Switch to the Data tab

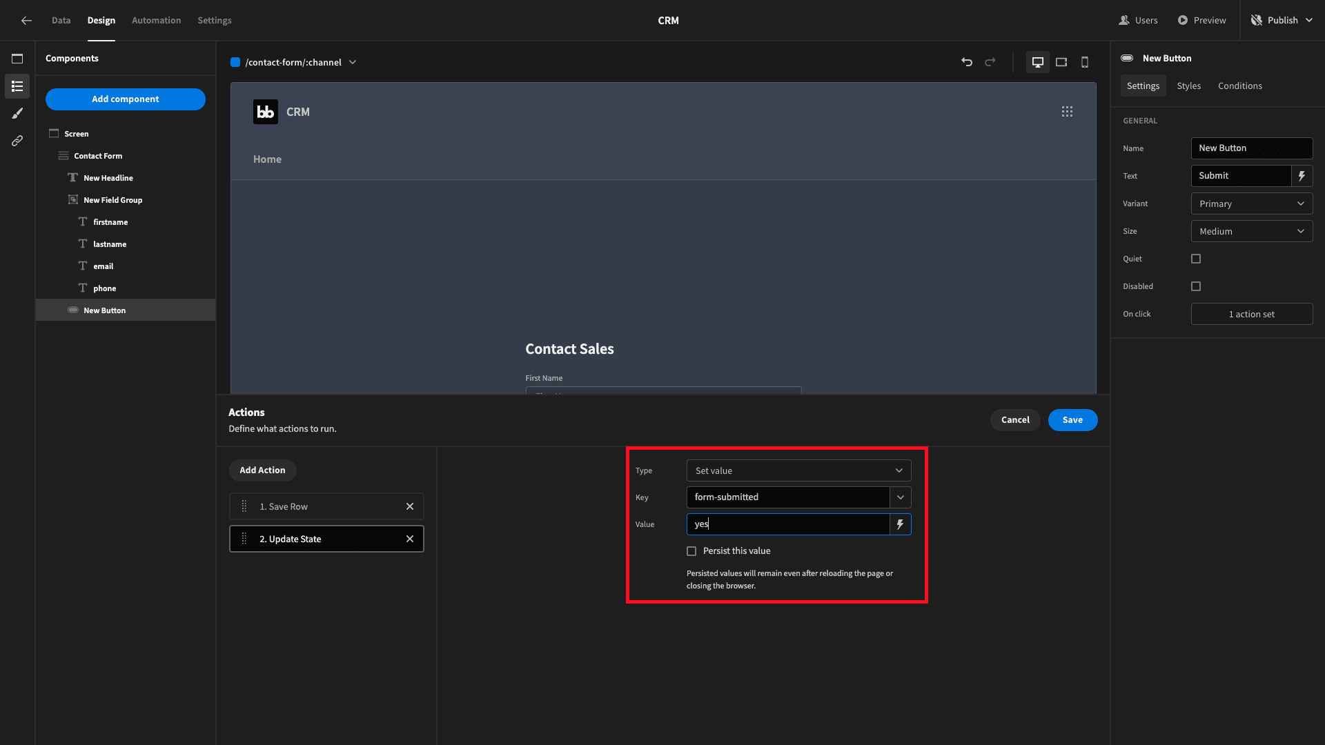point(61,21)
